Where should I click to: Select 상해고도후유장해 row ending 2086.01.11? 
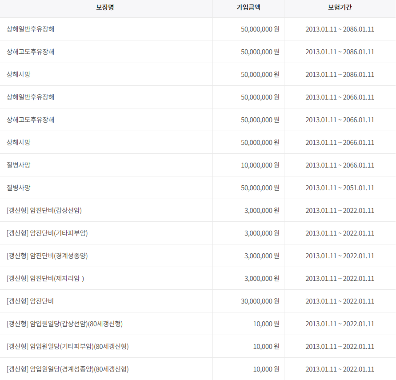click(x=198, y=52)
